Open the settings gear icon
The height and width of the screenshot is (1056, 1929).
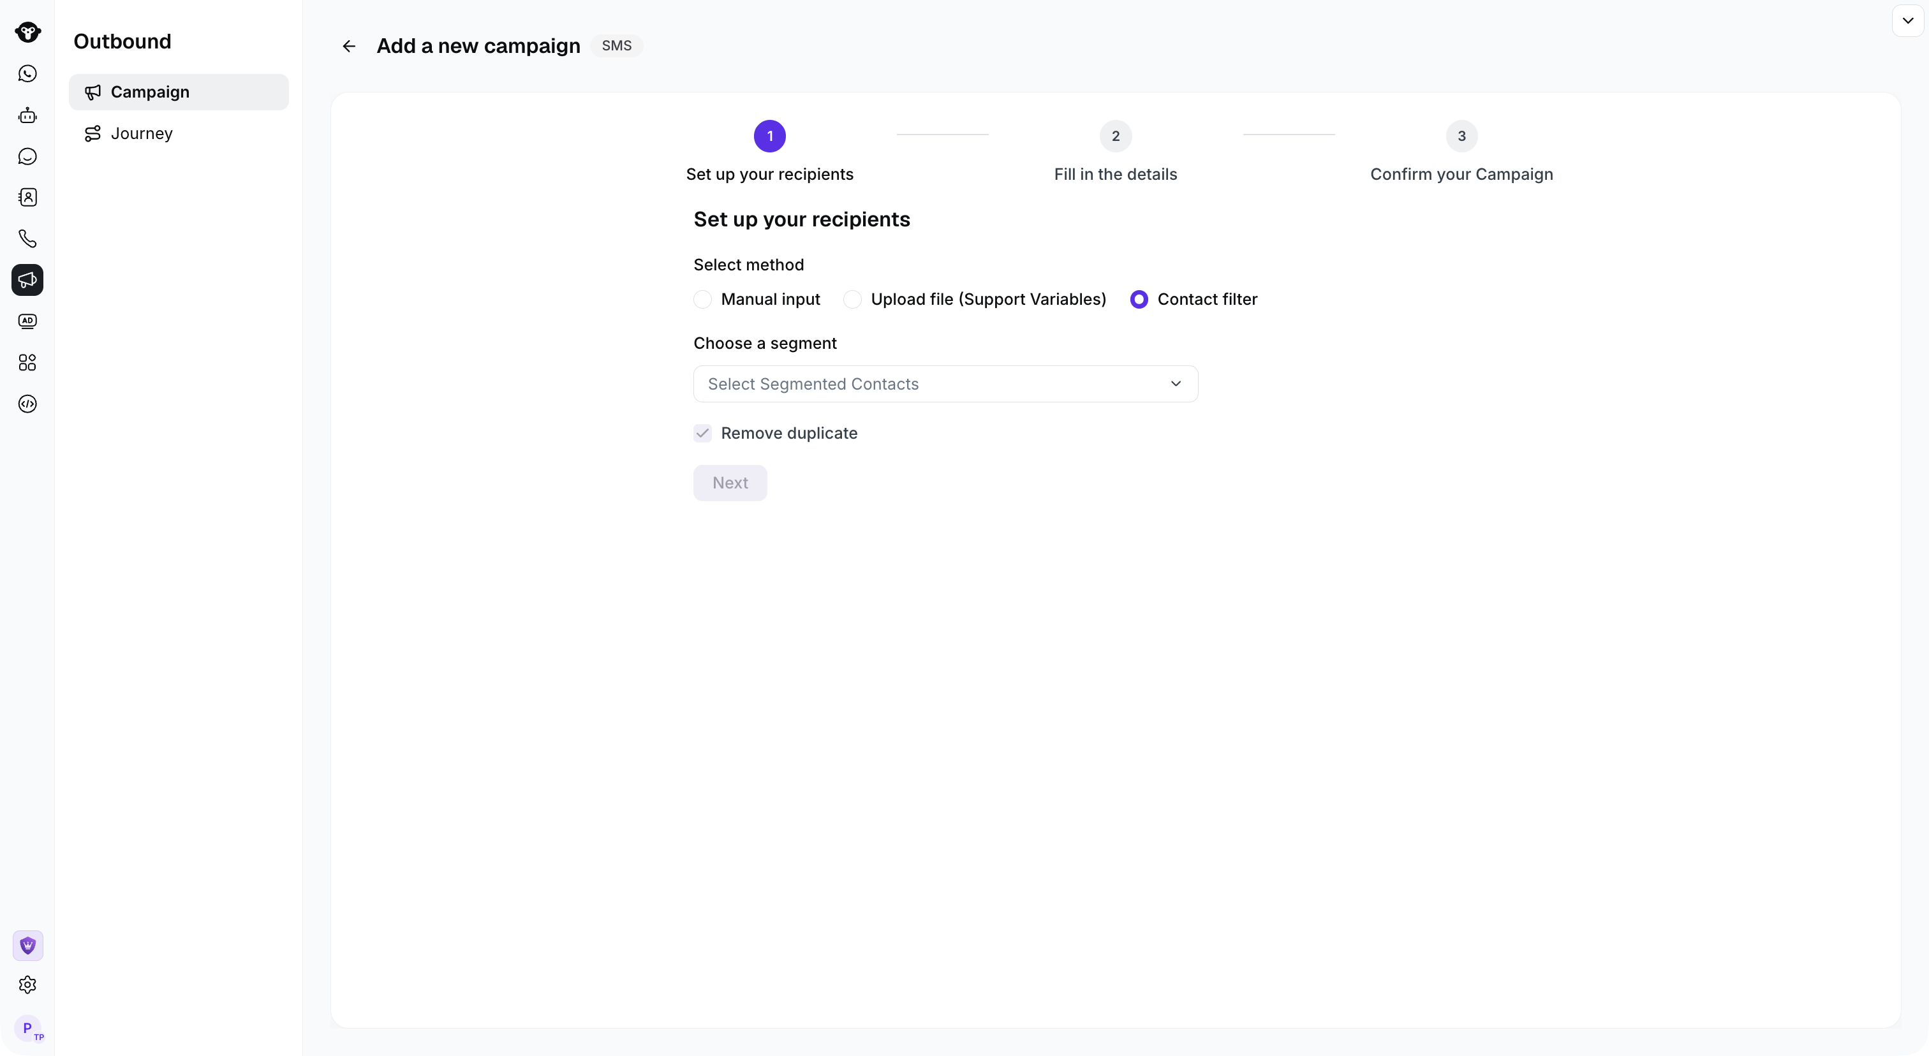point(27,985)
